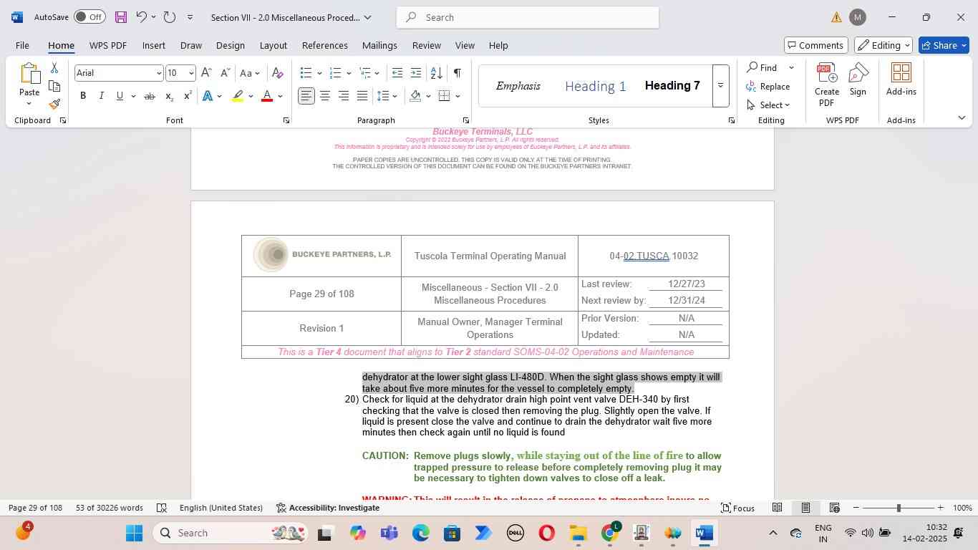Apply the Heading 7 style

[x=672, y=86]
